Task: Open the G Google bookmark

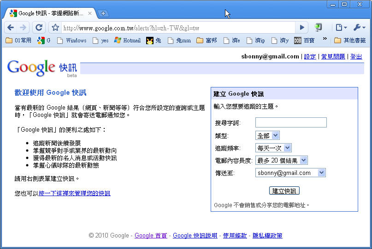Action: [44, 41]
